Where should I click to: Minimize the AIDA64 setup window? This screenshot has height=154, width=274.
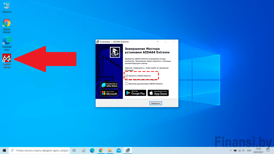click(x=157, y=42)
